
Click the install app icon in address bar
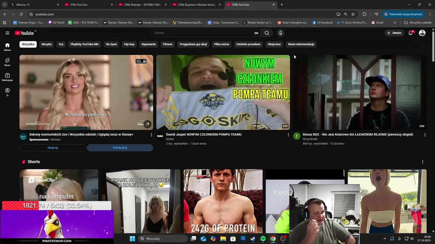[x=338, y=14]
